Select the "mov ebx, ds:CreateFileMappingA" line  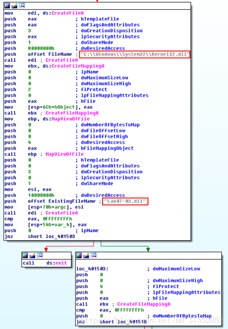coord(55,66)
